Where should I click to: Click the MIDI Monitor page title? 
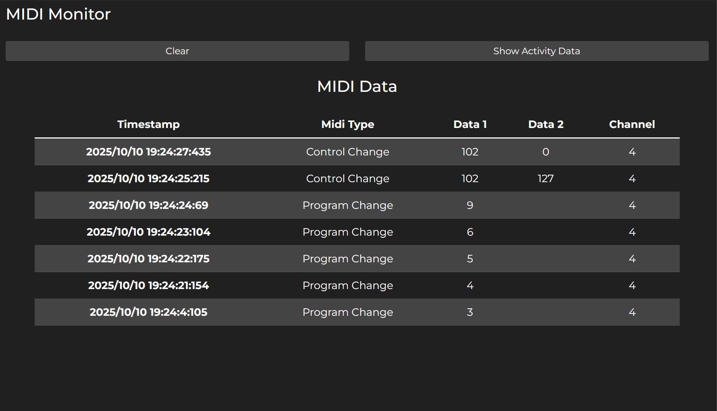click(58, 14)
